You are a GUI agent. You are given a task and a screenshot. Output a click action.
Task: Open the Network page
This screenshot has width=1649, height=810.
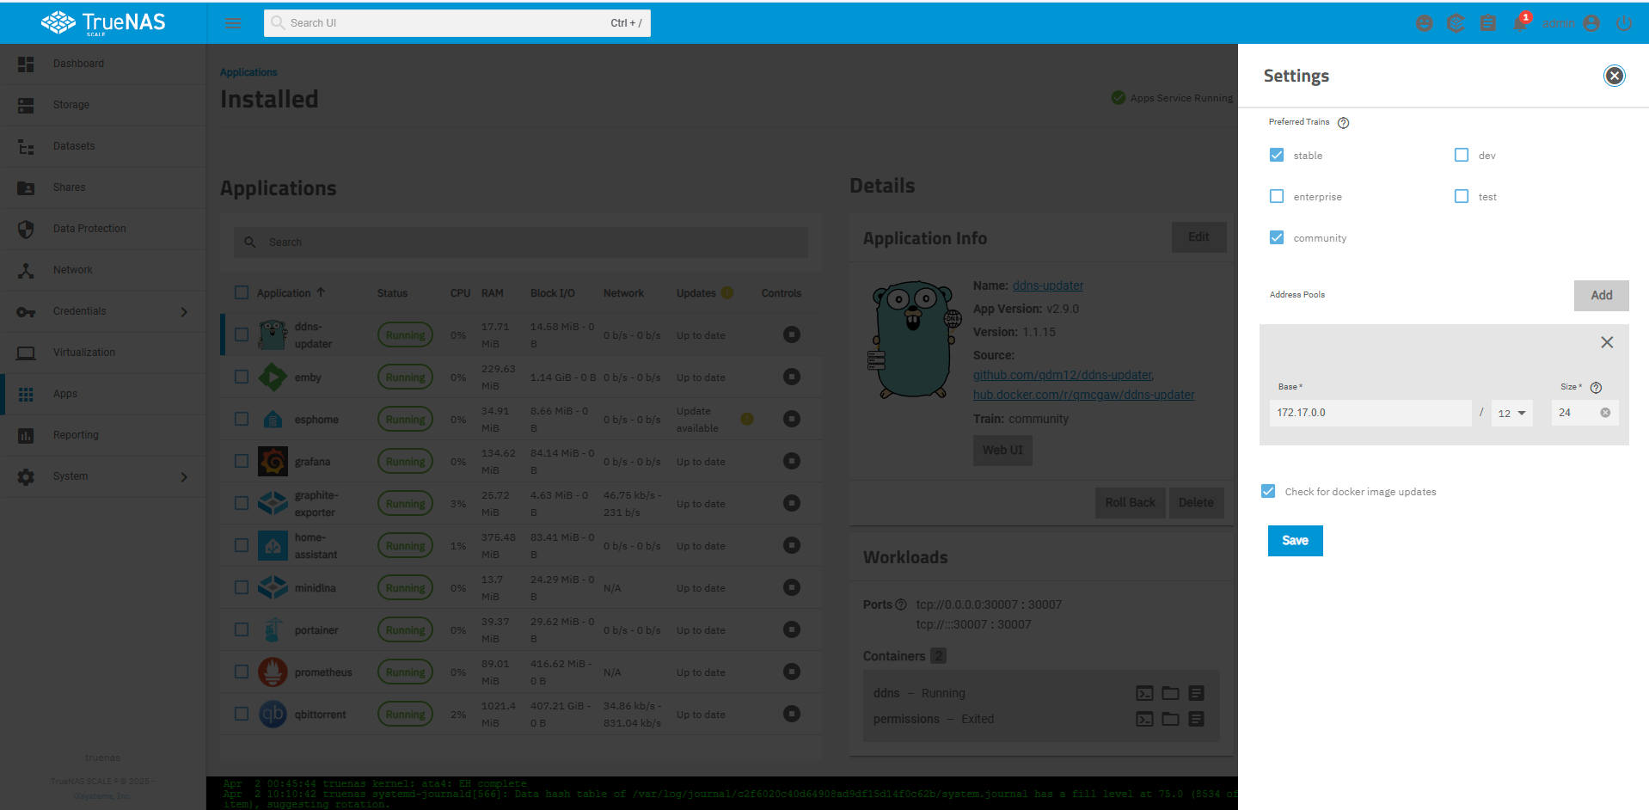coord(103,270)
